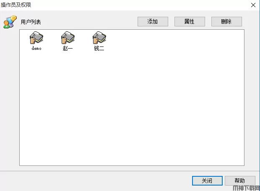Select the demo operator icon
The image size is (260, 191).
point(36,38)
